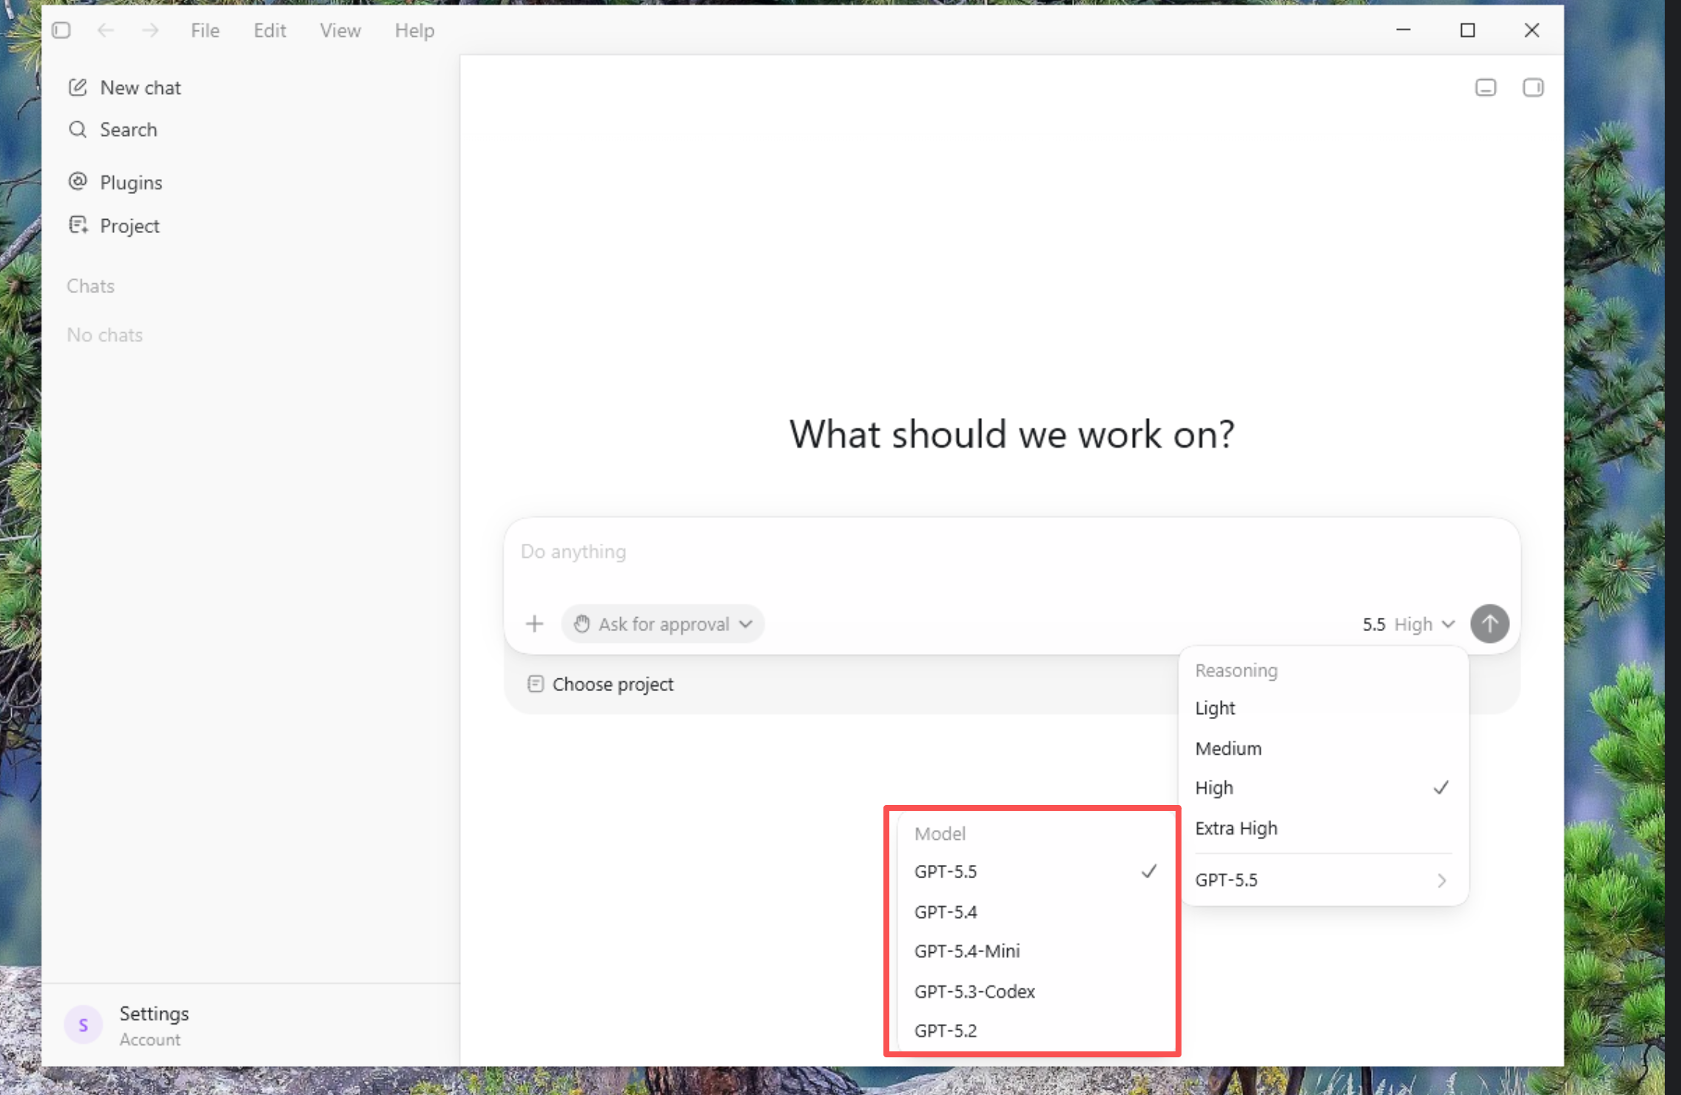Select Extra High reasoning level
The image size is (1681, 1095).
click(x=1324, y=828)
